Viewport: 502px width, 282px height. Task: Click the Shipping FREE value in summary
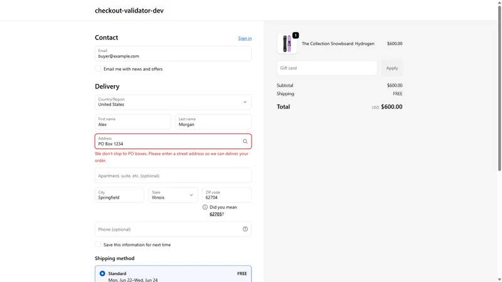click(398, 93)
